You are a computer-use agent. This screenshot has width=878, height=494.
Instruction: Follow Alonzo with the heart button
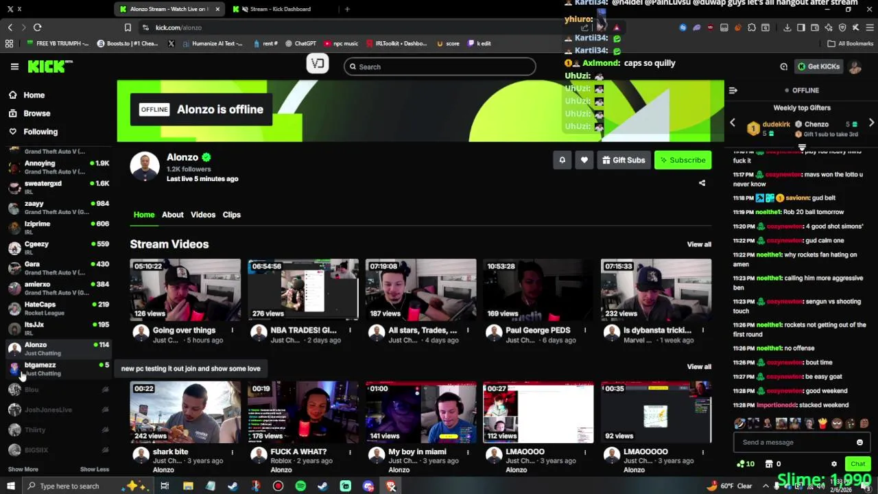[x=584, y=160]
